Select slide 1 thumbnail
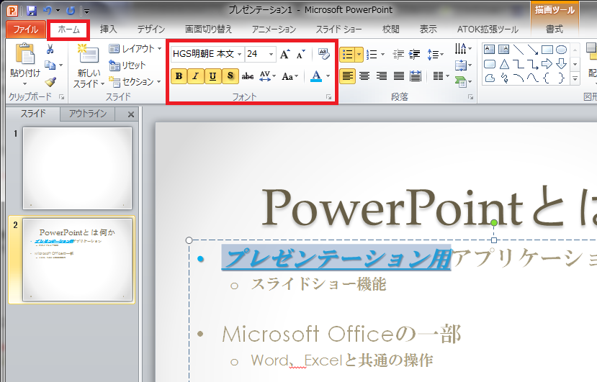The height and width of the screenshot is (382, 597). tap(77, 168)
